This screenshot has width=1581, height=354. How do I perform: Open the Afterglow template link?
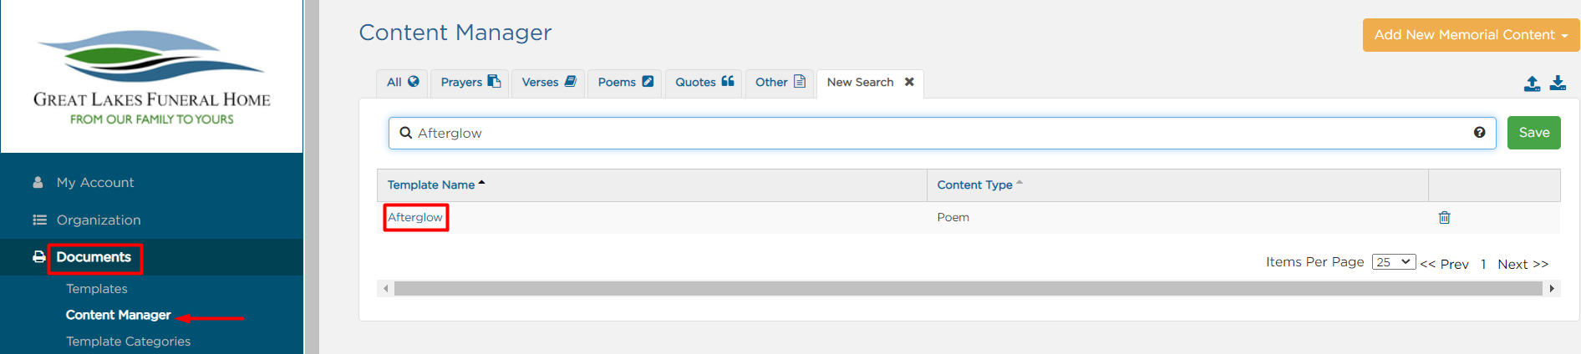[415, 217]
